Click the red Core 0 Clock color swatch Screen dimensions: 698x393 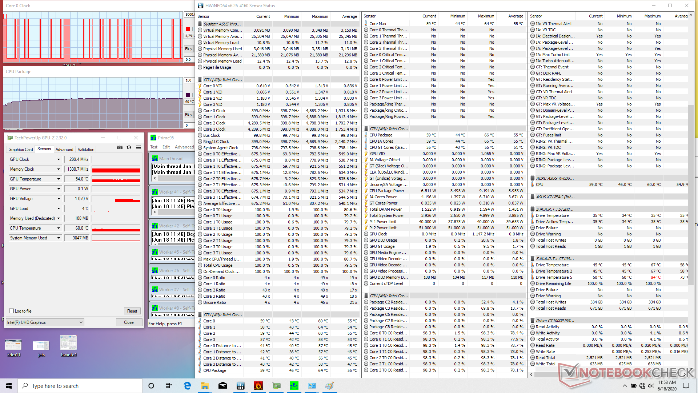pos(188,29)
